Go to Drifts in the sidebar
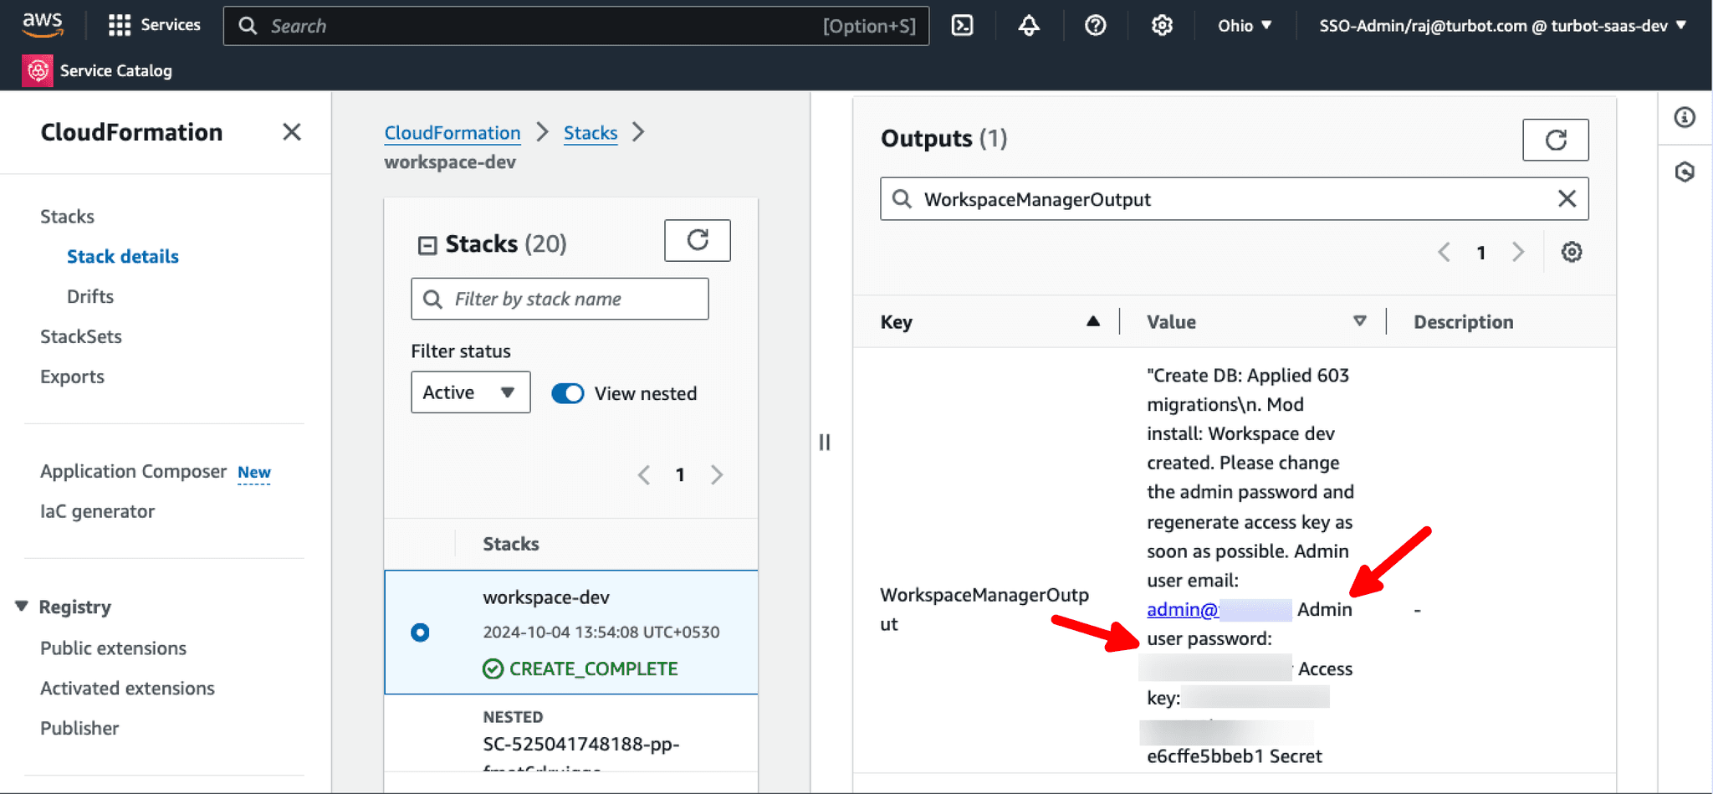 (x=89, y=296)
